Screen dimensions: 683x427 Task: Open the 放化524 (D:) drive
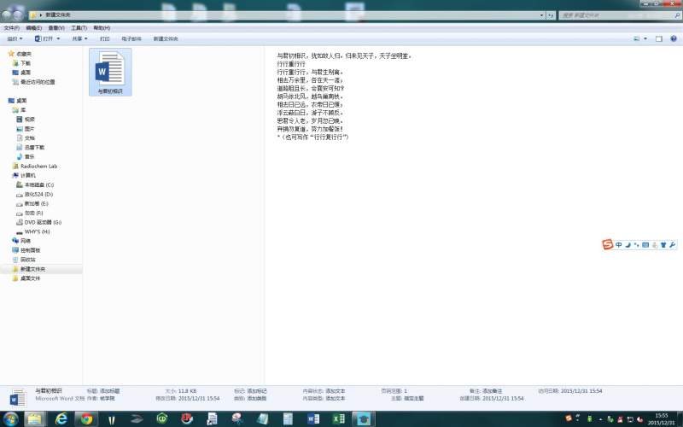38,195
